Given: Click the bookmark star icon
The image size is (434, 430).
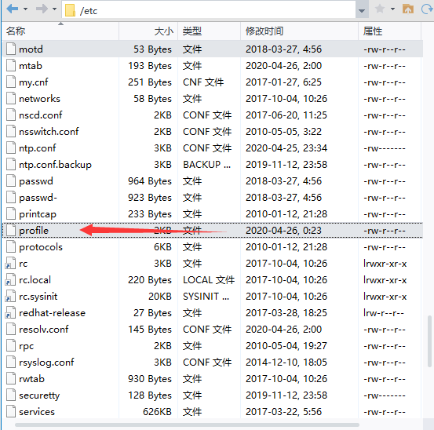Looking at the screenshot, I should [380, 9].
